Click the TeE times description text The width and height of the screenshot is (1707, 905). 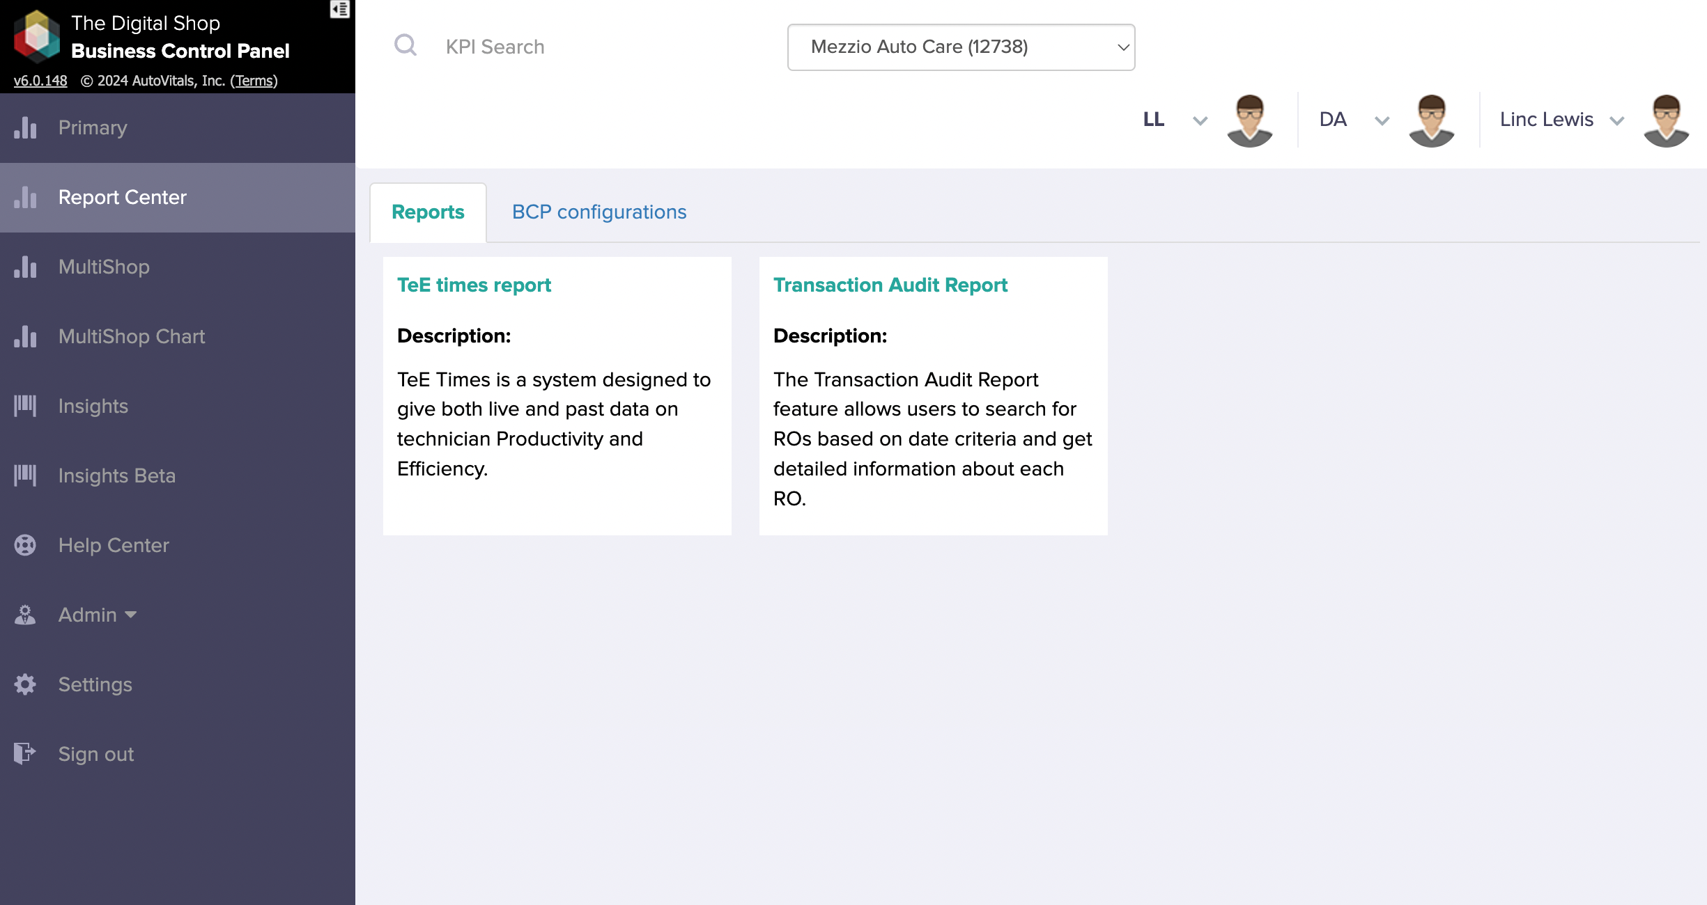[554, 424]
